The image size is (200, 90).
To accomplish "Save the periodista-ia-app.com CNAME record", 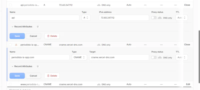I will point(17,76).
